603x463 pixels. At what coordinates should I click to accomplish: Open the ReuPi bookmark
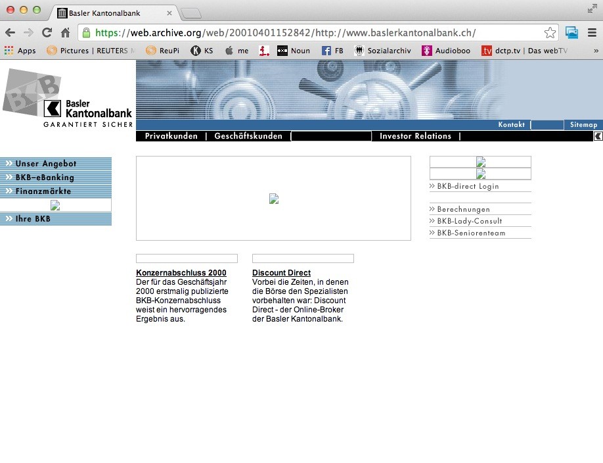163,51
